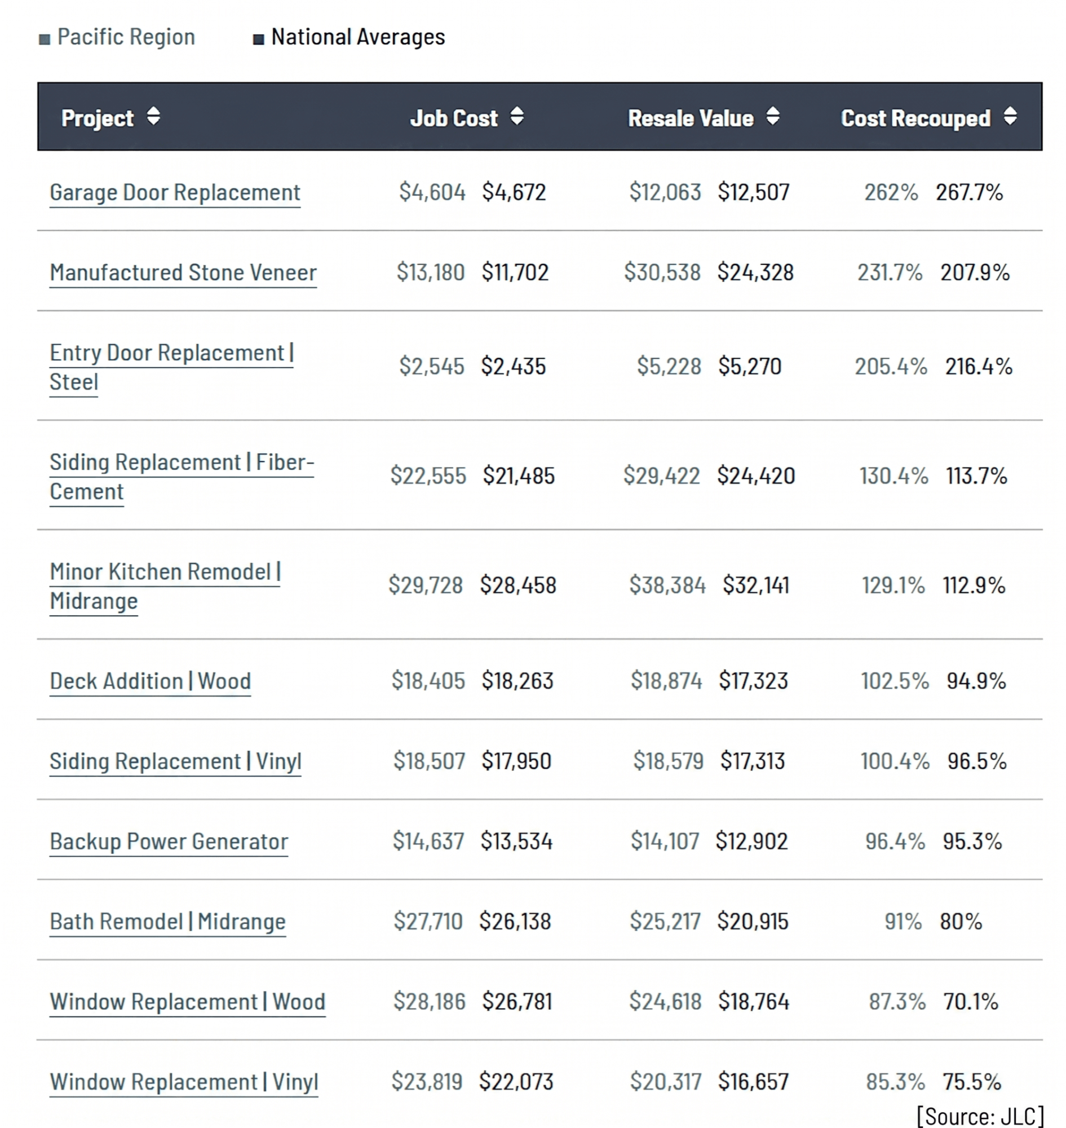Select the Project column header

tap(98, 118)
